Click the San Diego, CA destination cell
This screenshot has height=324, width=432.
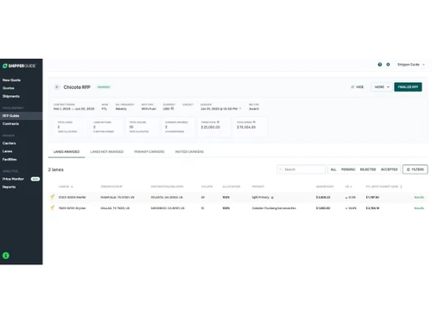(168, 208)
